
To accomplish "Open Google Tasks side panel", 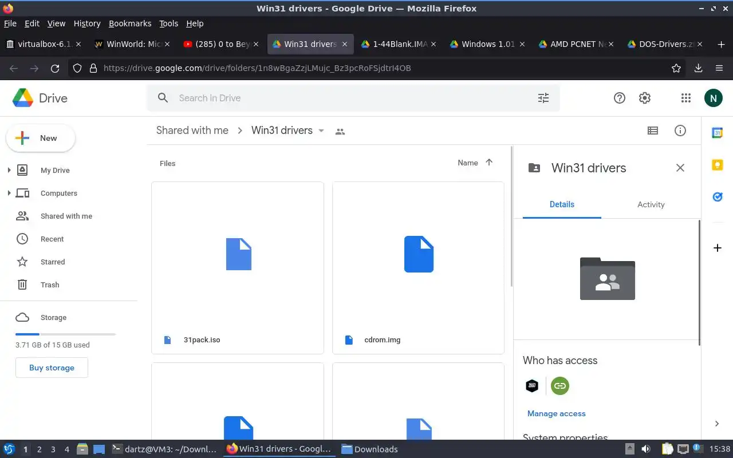I will click(x=717, y=197).
